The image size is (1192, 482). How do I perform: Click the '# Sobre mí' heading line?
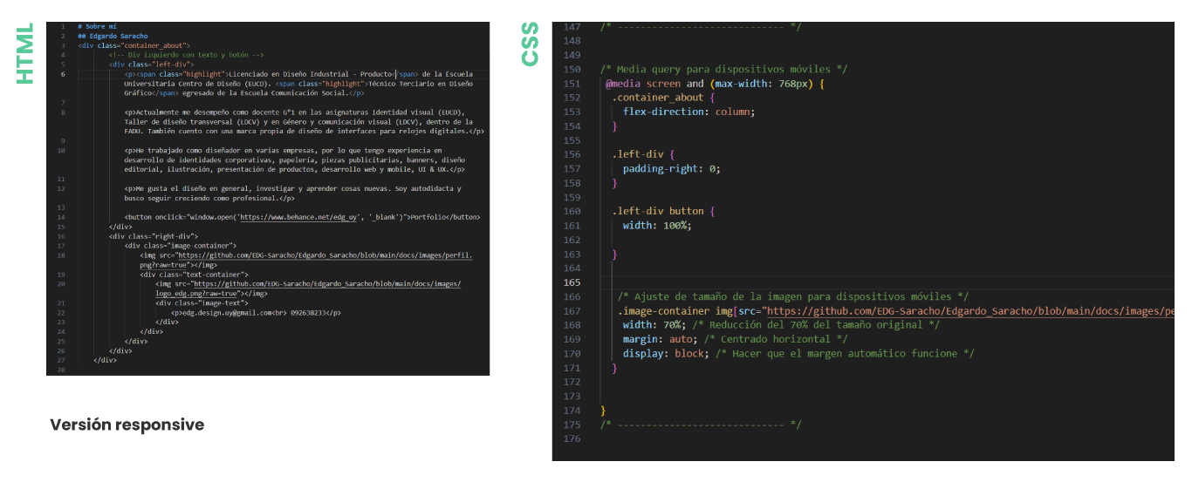(x=95, y=27)
